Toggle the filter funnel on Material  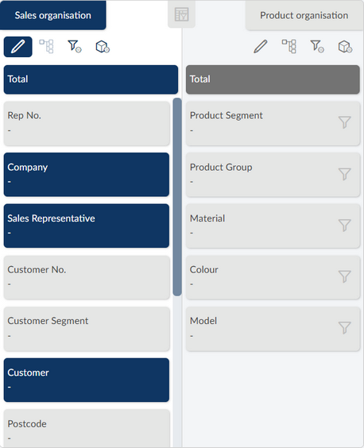pos(345,225)
